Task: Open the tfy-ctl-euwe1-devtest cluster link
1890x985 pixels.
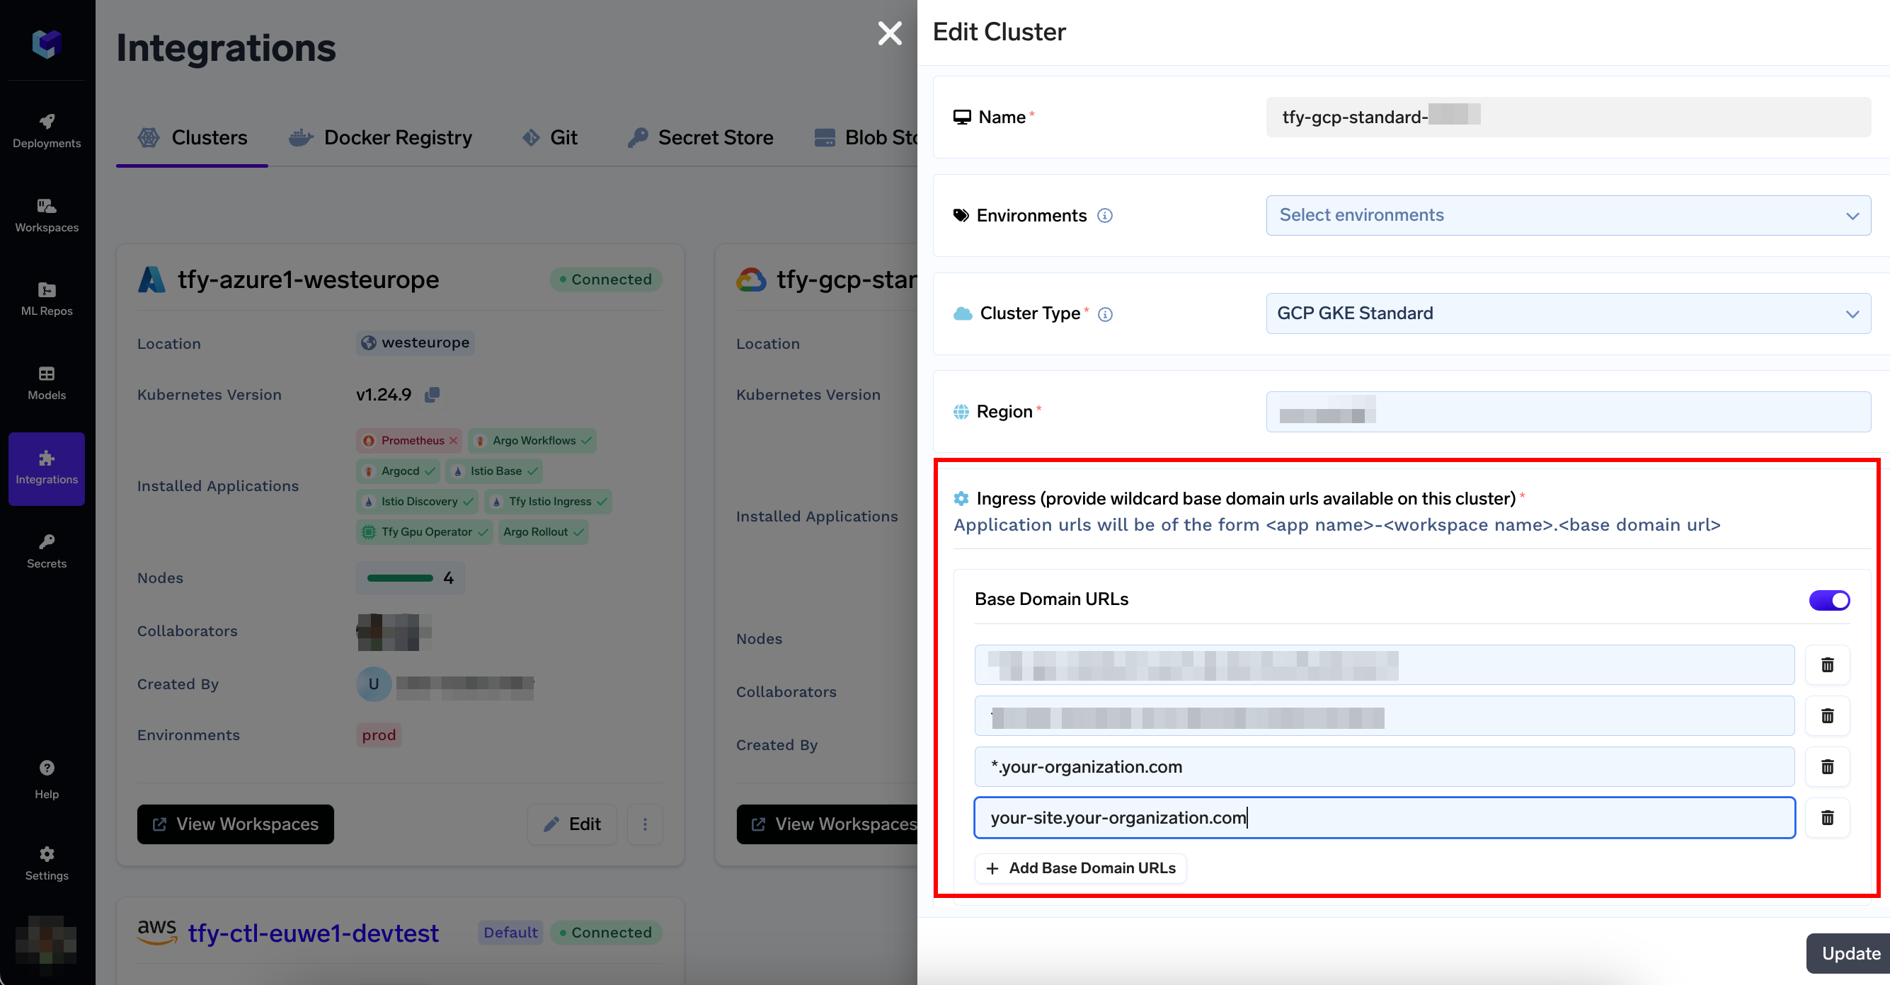Action: (x=314, y=932)
